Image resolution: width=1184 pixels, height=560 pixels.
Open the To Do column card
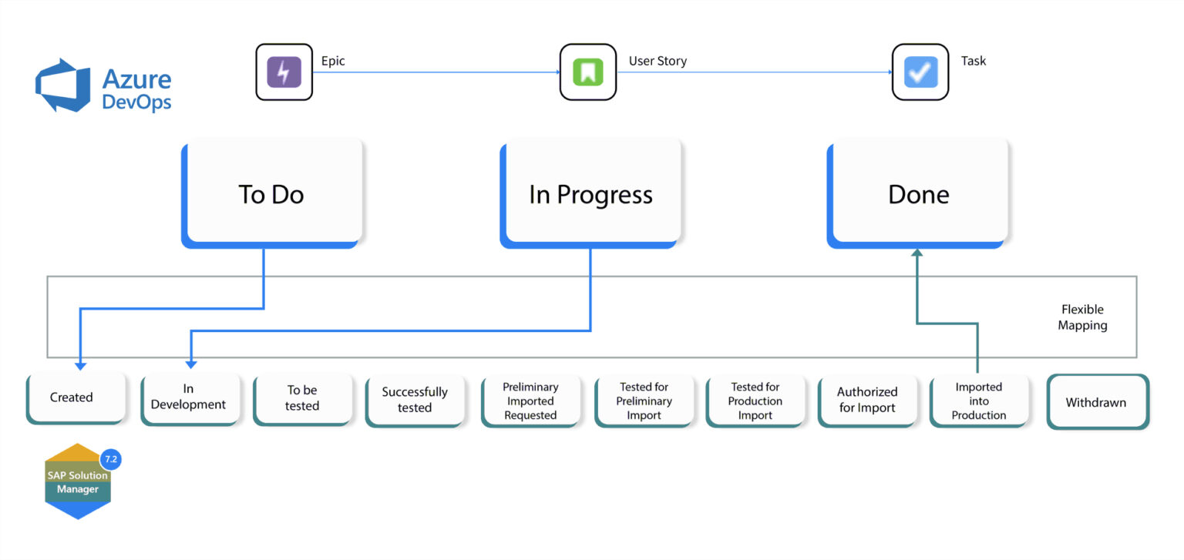pos(271,194)
